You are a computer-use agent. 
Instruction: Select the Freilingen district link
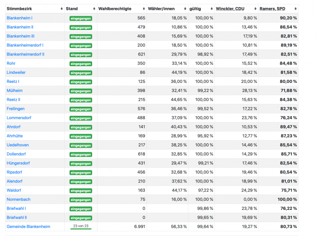tap(16, 109)
